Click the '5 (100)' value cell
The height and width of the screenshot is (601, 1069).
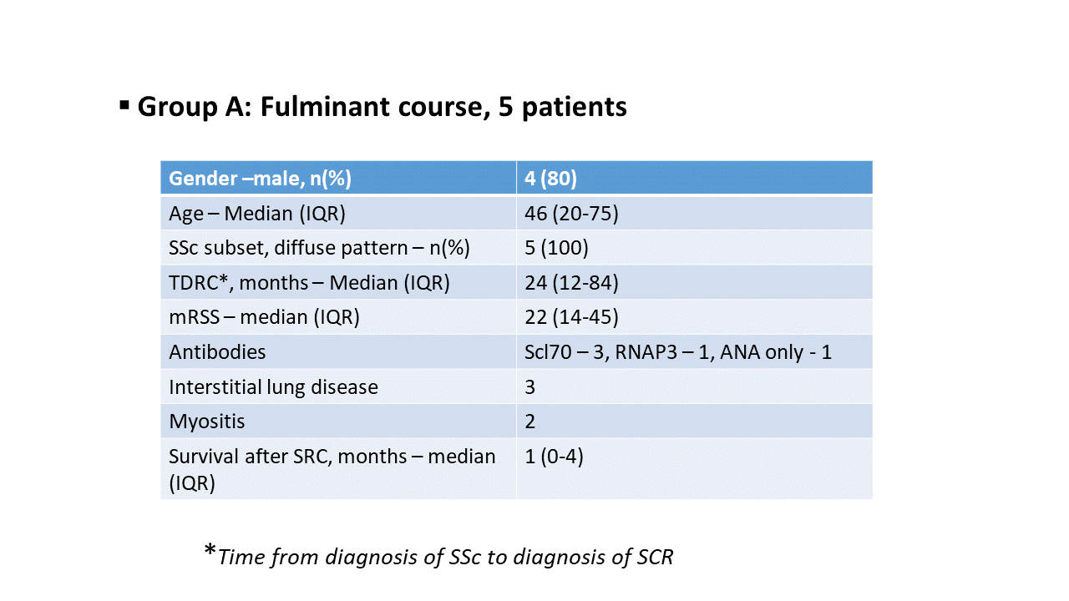(x=556, y=248)
